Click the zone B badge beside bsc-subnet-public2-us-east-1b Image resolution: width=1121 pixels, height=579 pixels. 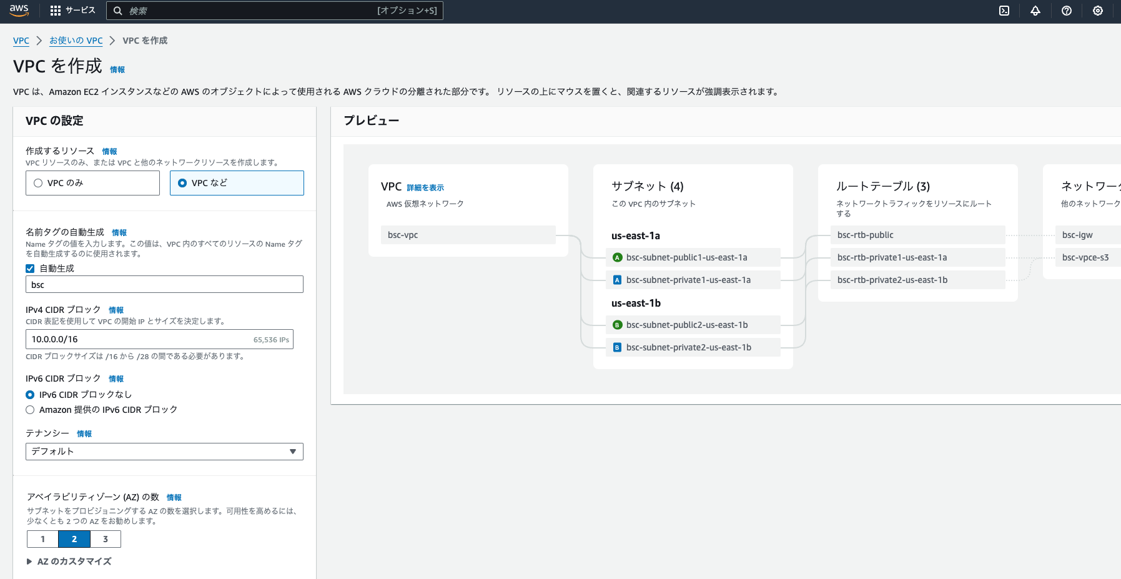coord(617,324)
